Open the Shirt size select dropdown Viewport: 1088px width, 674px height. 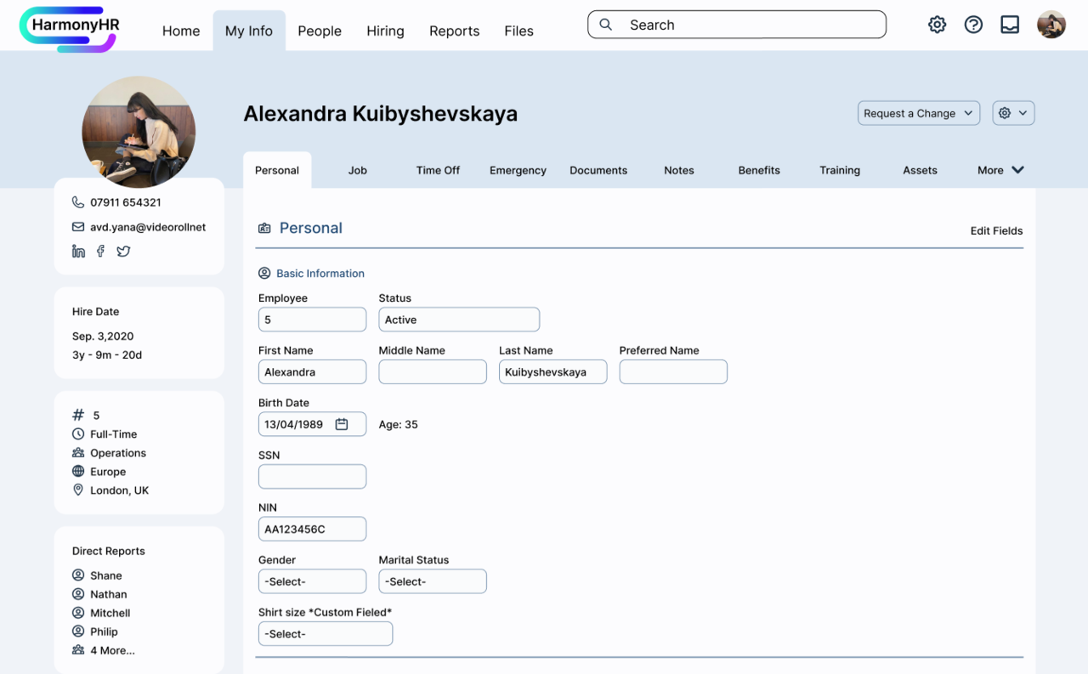pyautogui.click(x=326, y=633)
